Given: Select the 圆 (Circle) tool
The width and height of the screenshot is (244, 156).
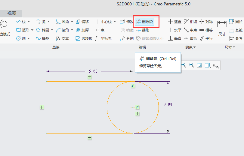Looking at the screenshot, I should [x=21, y=38].
